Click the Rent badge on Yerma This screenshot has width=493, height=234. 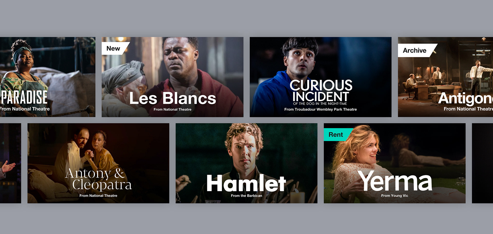pos(337,135)
